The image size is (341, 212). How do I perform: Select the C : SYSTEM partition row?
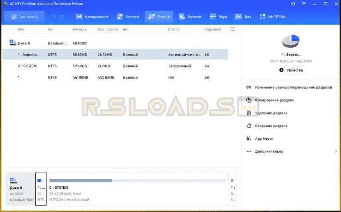coord(115,66)
